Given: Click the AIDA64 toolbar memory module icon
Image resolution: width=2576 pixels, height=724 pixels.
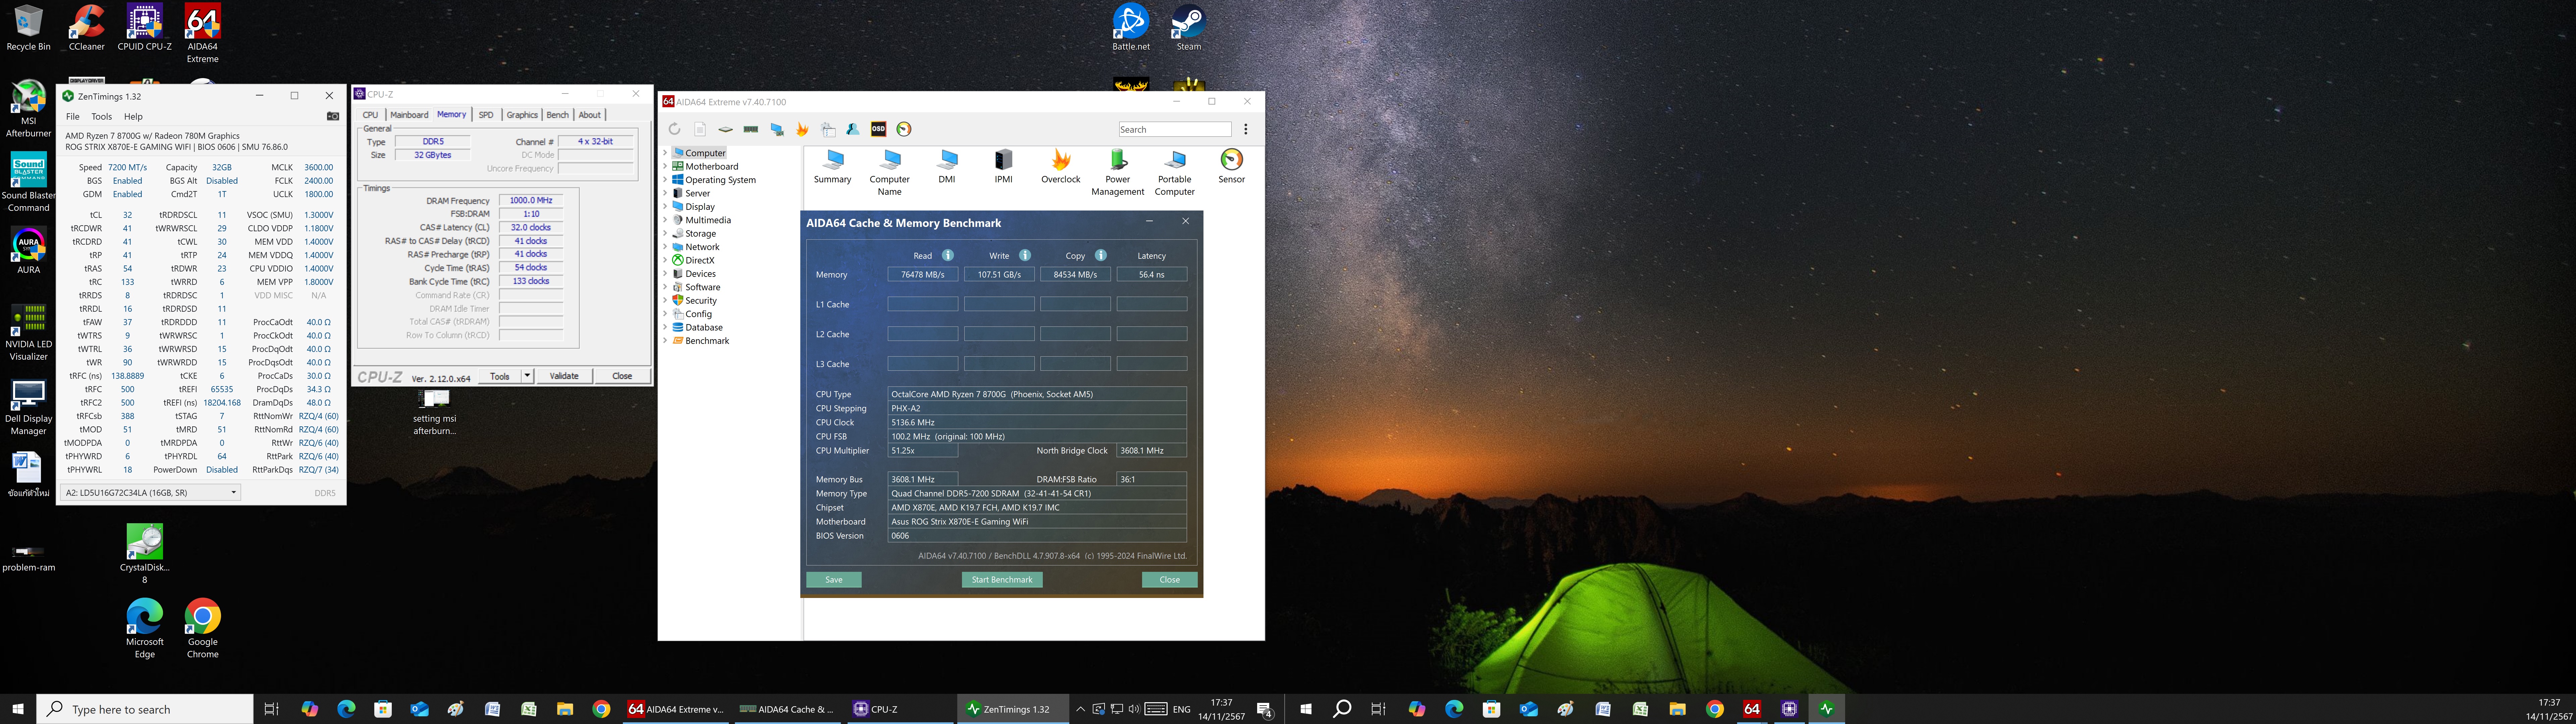Looking at the screenshot, I should [751, 129].
